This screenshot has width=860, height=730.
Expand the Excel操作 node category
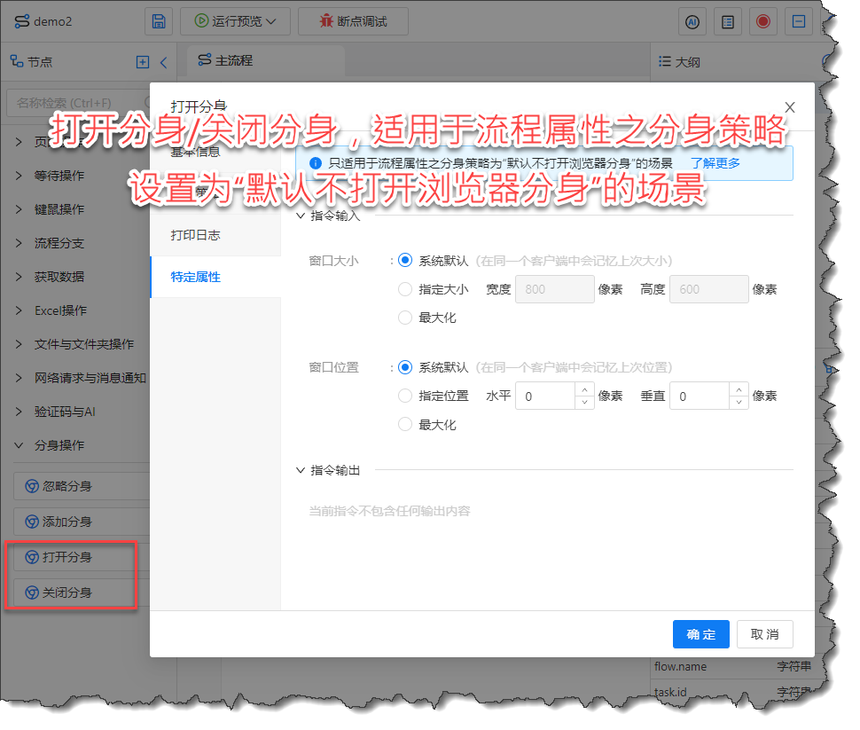pos(20,310)
